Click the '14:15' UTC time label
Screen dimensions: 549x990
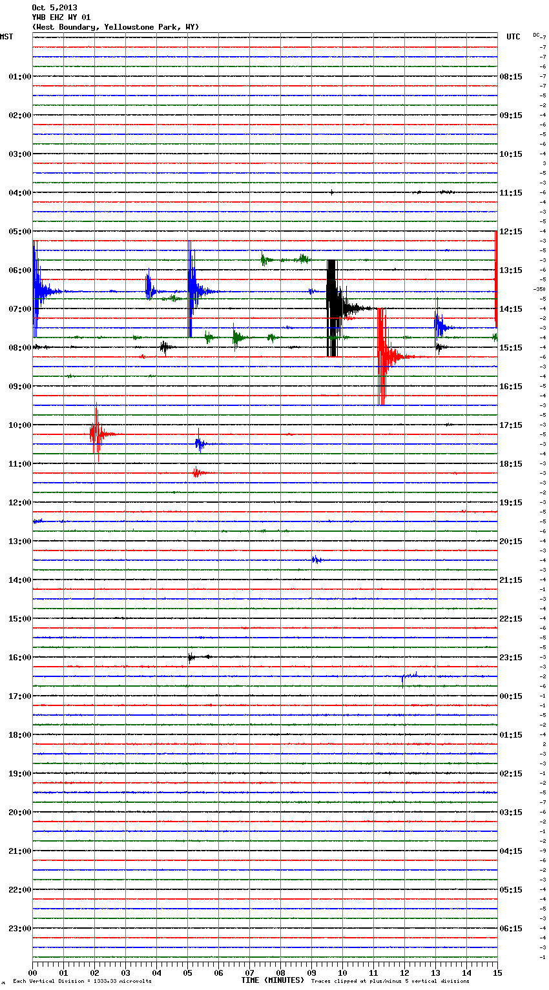(511, 309)
